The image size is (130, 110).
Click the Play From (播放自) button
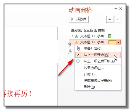tap(79, 19)
